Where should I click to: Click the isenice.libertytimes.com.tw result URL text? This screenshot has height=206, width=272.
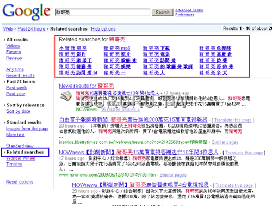[x=133, y=142]
